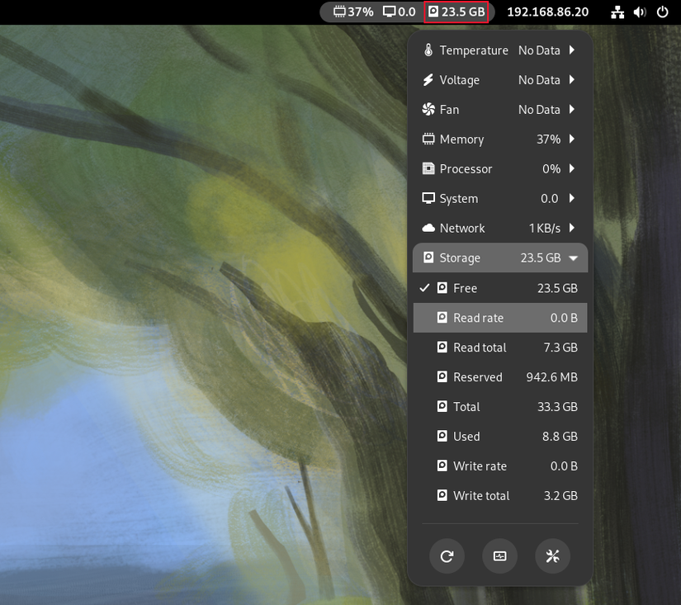Image resolution: width=681 pixels, height=605 pixels.
Task: Expand the Processor submenu
Action: (500, 169)
